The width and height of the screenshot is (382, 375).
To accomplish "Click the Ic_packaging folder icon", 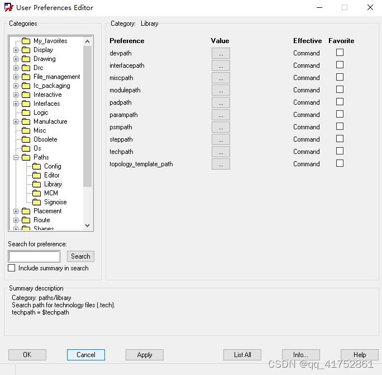I will (x=26, y=86).
